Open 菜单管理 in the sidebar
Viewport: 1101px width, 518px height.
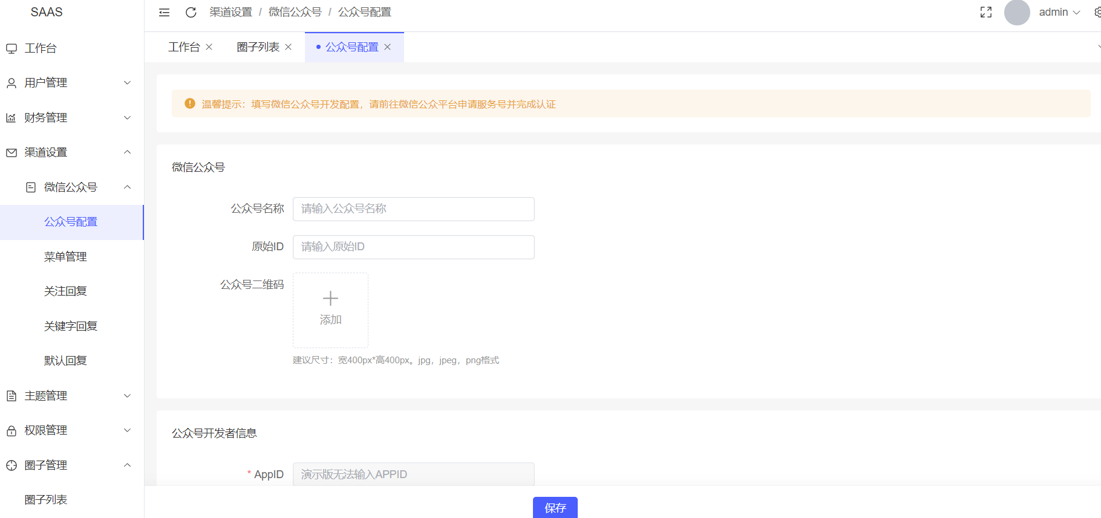(72, 257)
